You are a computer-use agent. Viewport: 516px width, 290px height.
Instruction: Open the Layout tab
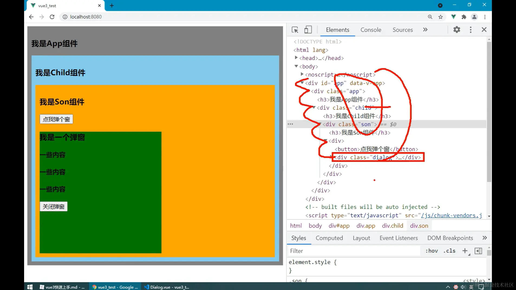tap(361, 238)
